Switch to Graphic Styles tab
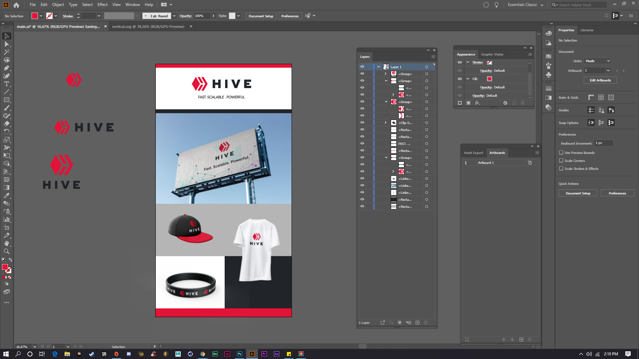The width and height of the screenshot is (639, 359). pyautogui.click(x=492, y=55)
